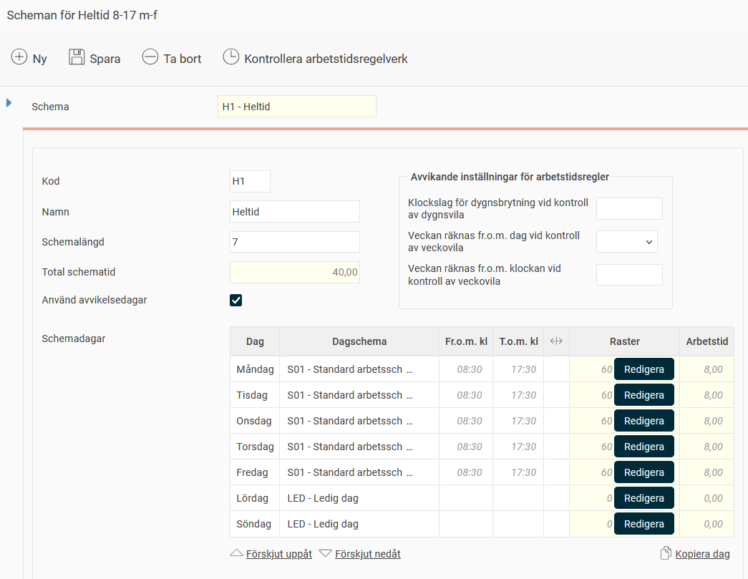Click the Spara floppy disk icon

click(x=77, y=57)
